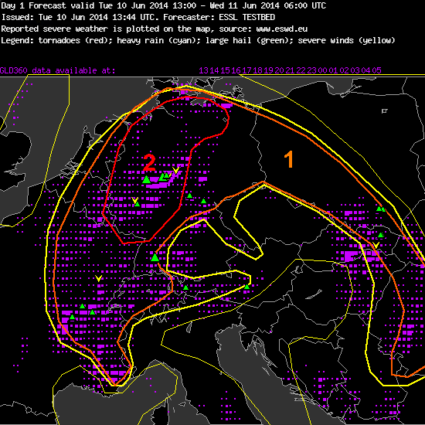Screen dimensions: 425x425
Task: Open GLD360 data for hour 00
Action: [322, 70]
